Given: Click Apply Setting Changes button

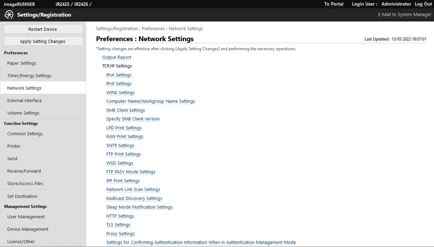Looking at the screenshot, I should [43, 41].
